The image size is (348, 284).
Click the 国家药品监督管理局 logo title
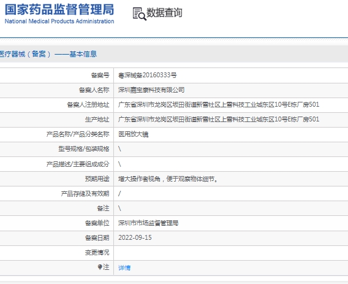pos(59,10)
